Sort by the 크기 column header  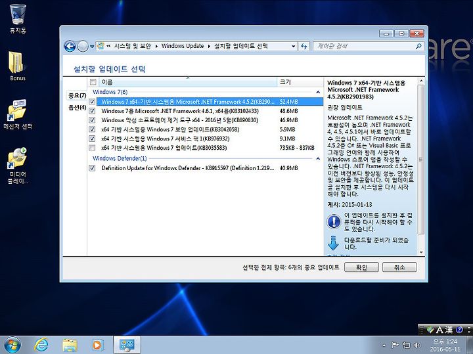[300, 82]
